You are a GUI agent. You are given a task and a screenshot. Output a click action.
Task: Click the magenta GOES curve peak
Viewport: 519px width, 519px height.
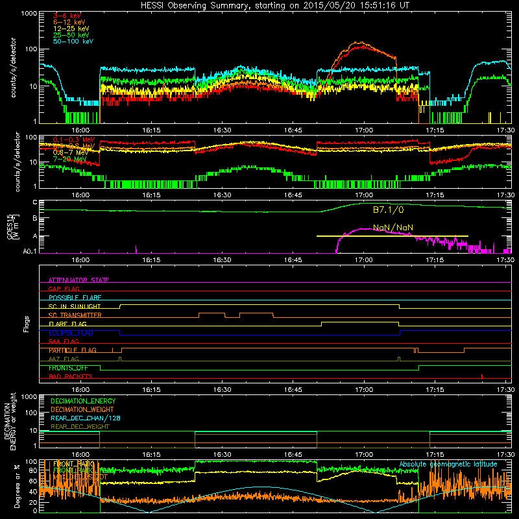tap(364, 229)
